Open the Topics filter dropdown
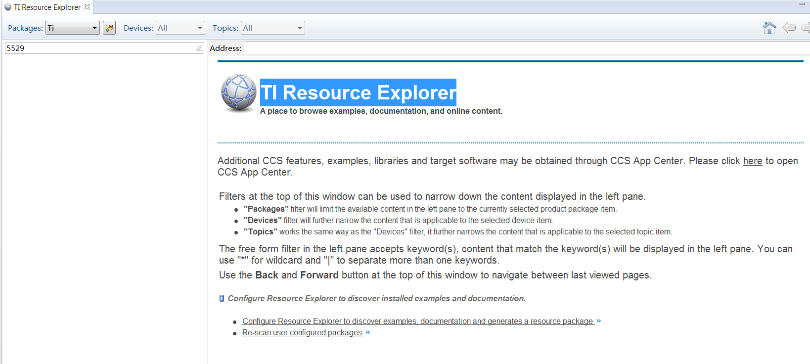 [273, 28]
